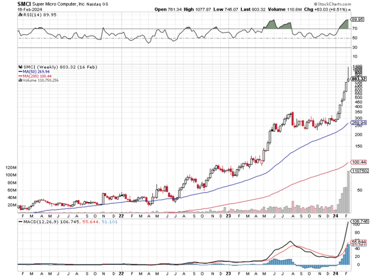Click the tall latest-week volume bar
The height and width of the screenshot is (279, 376).
click(348, 192)
